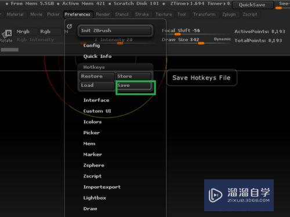Open the Transform menu

(x=204, y=14)
